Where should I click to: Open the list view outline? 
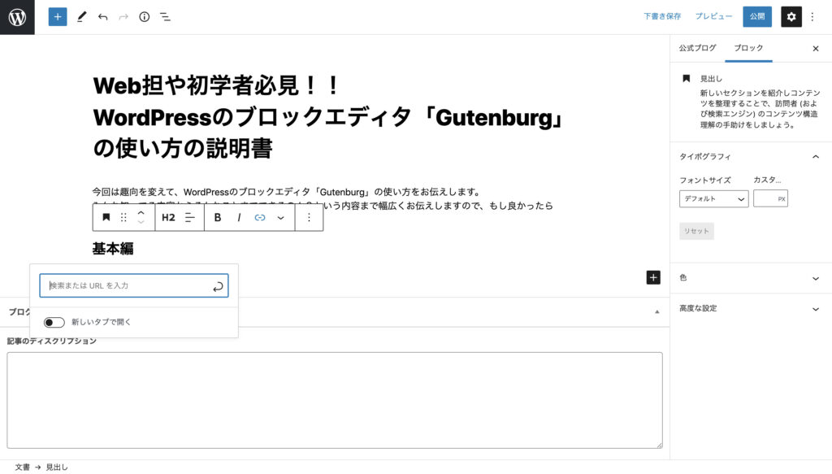166,17
